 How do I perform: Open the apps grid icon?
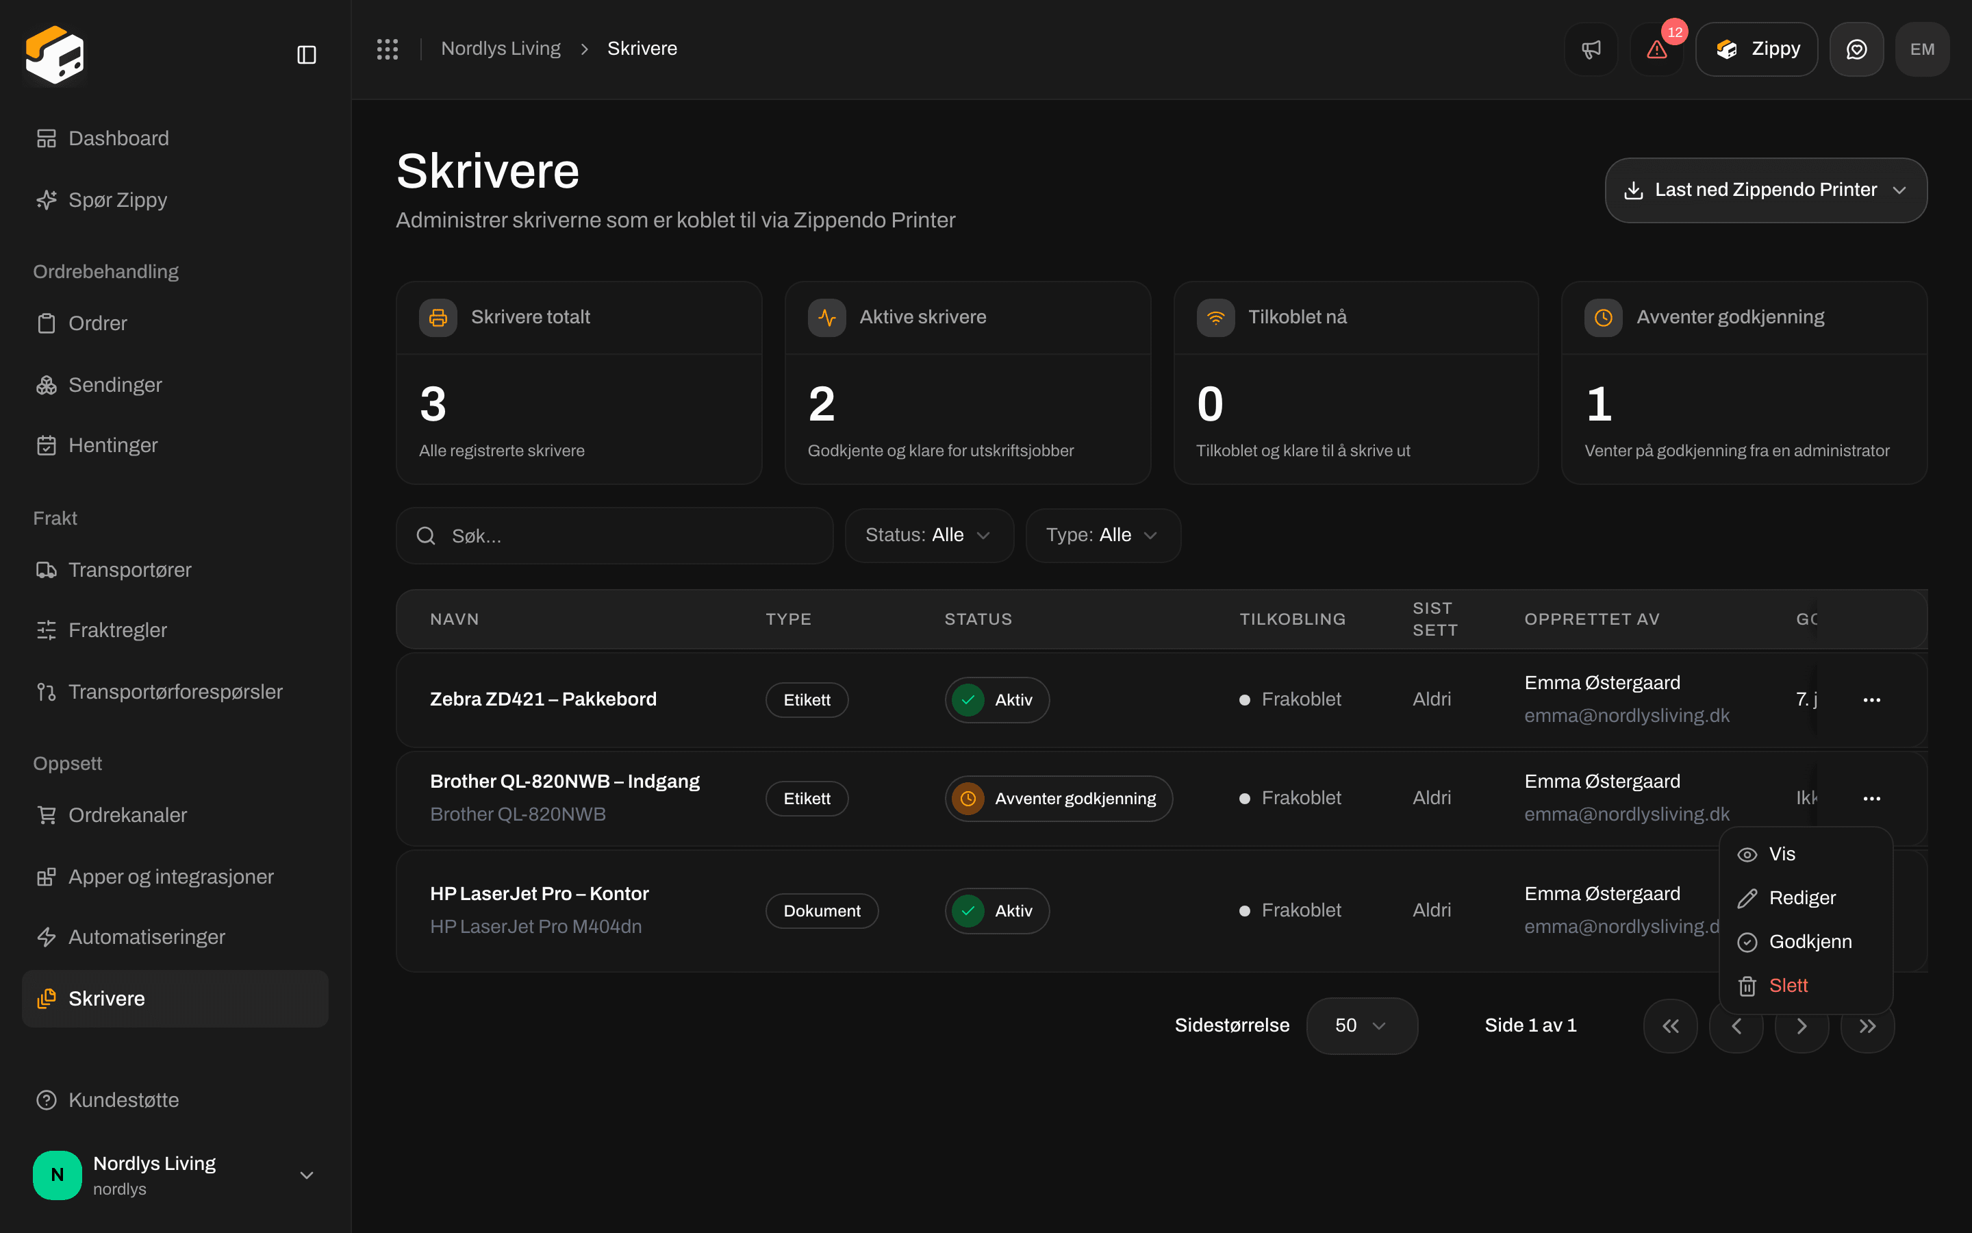387,49
